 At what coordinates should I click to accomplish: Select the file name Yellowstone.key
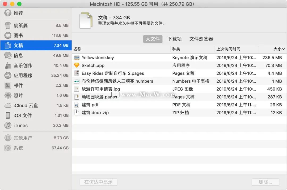coord(98,58)
